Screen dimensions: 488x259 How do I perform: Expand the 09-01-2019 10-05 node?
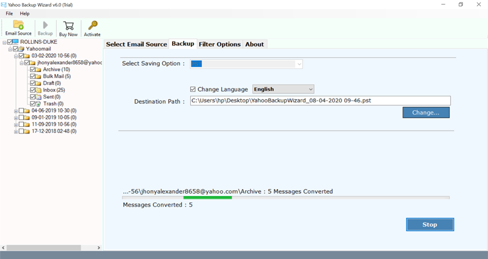[16, 118]
